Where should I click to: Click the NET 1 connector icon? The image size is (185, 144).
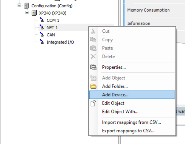(x=42, y=28)
